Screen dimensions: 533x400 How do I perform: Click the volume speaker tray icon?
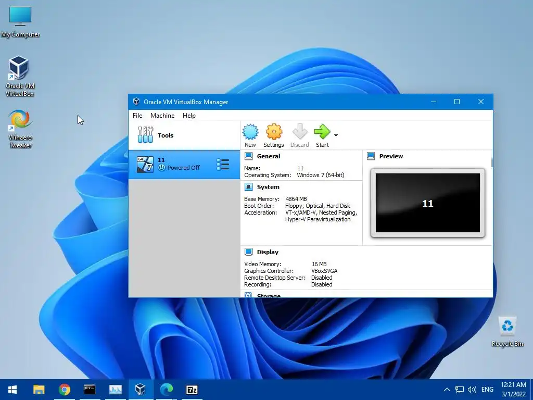tap(472, 390)
